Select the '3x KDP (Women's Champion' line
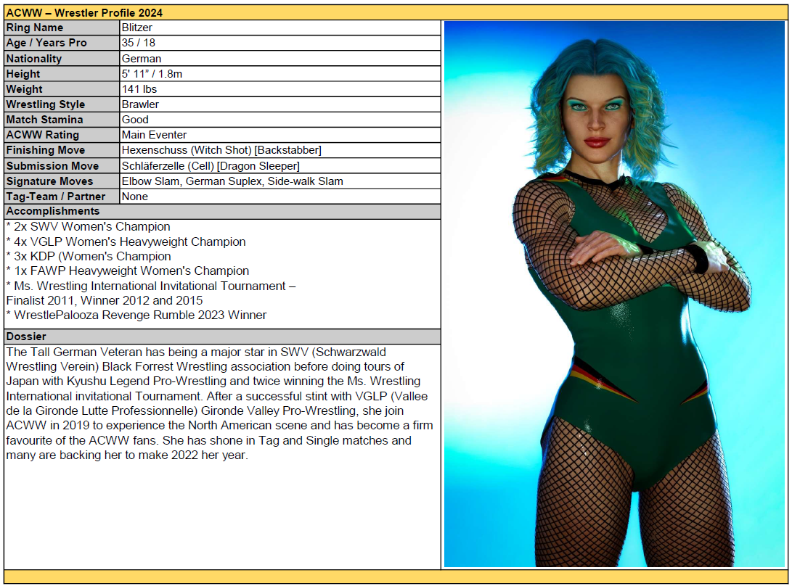This screenshot has width=792, height=586. (89, 257)
